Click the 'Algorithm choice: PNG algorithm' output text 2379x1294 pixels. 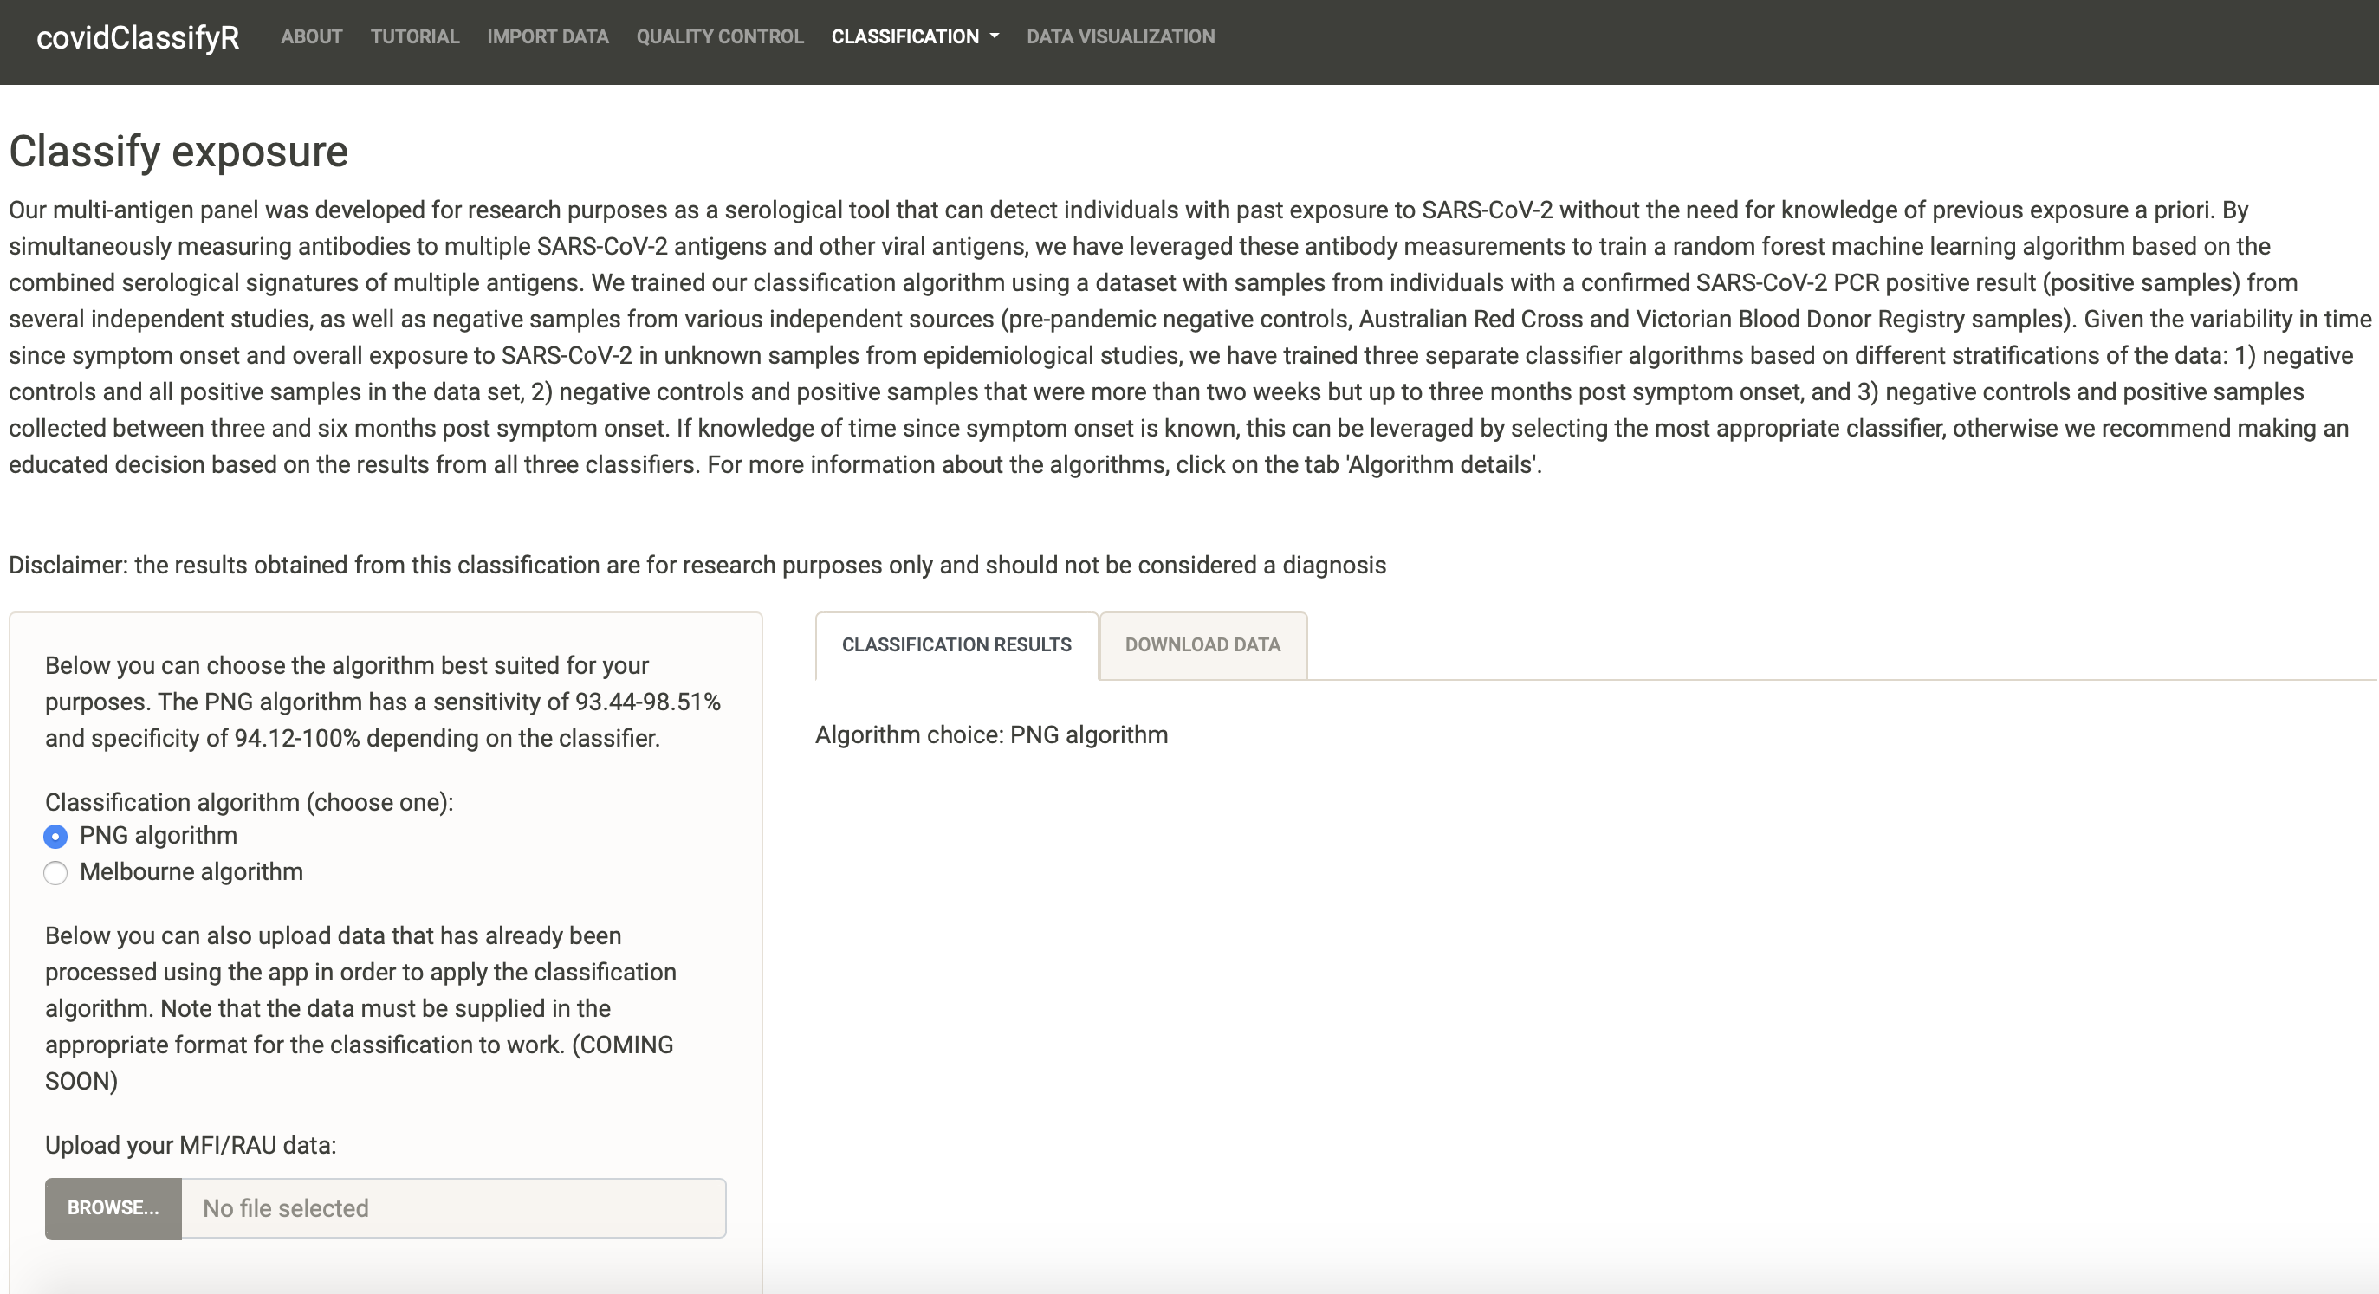tap(992, 734)
